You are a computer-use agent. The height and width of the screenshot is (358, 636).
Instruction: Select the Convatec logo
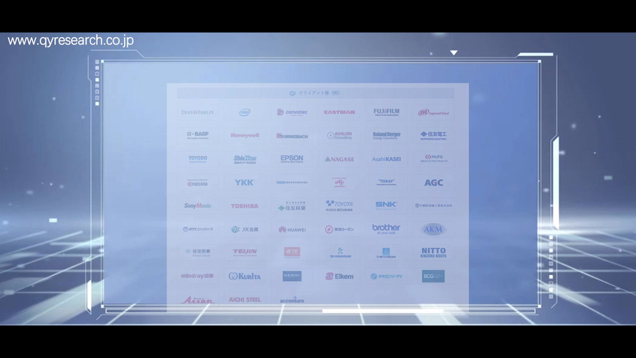pos(292,112)
